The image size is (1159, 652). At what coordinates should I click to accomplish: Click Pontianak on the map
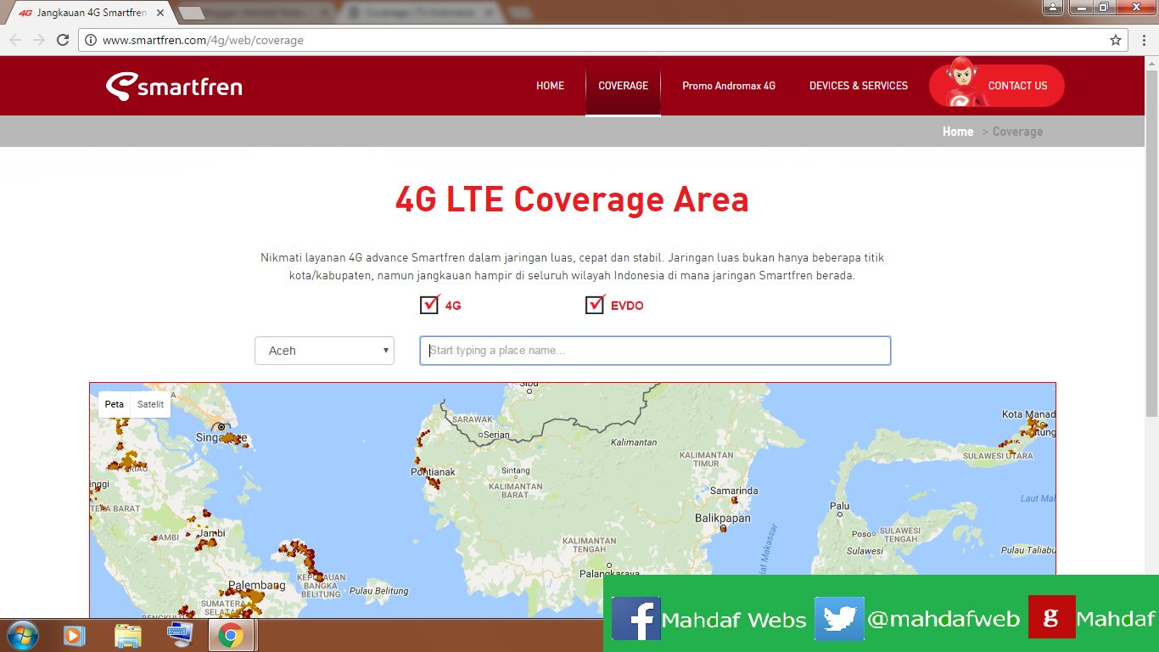pos(433,472)
